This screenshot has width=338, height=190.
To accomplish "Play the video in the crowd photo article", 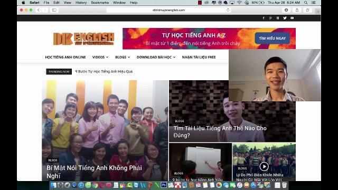I will click(x=264, y=166).
